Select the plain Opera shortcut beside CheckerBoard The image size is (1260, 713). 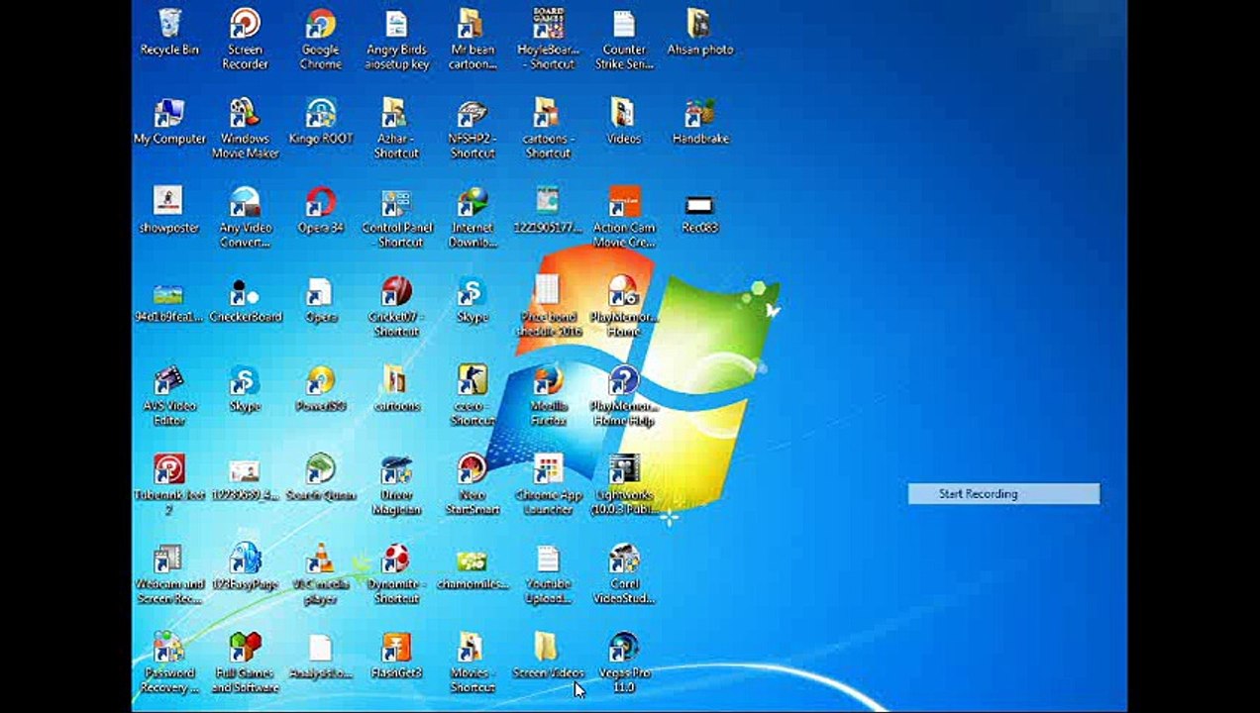coord(321,300)
